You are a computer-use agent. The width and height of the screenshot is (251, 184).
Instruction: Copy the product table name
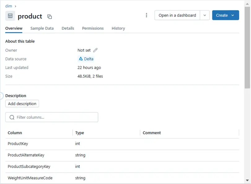coord(50,17)
